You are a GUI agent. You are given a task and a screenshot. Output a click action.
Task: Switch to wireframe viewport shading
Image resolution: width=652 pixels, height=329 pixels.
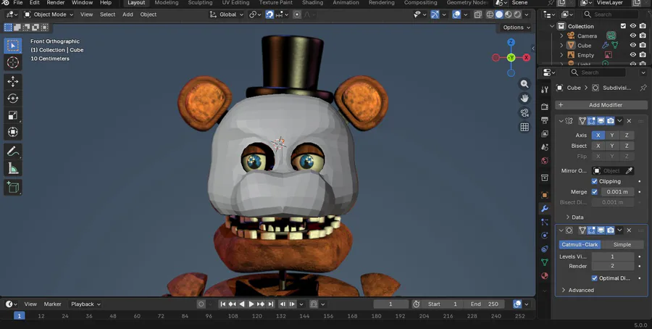pos(490,14)
